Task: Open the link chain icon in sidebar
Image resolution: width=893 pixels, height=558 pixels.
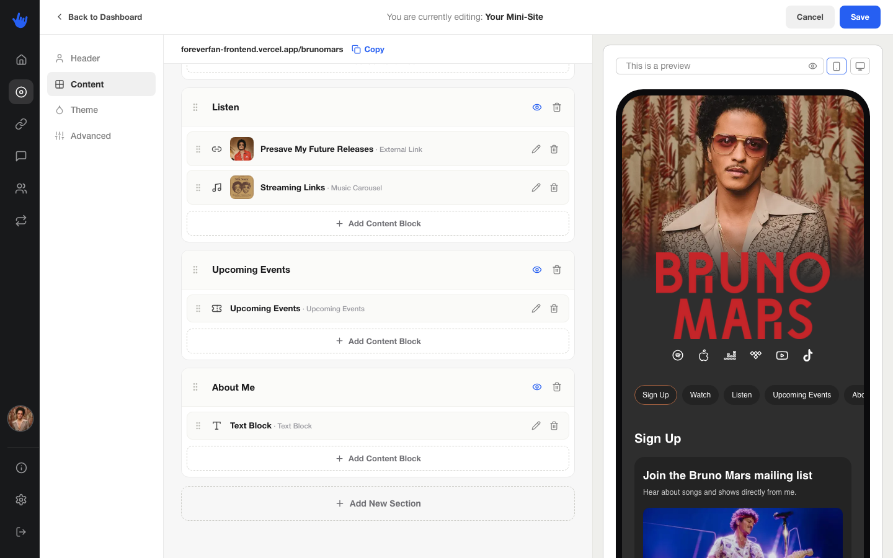Action: coord(21,124)
